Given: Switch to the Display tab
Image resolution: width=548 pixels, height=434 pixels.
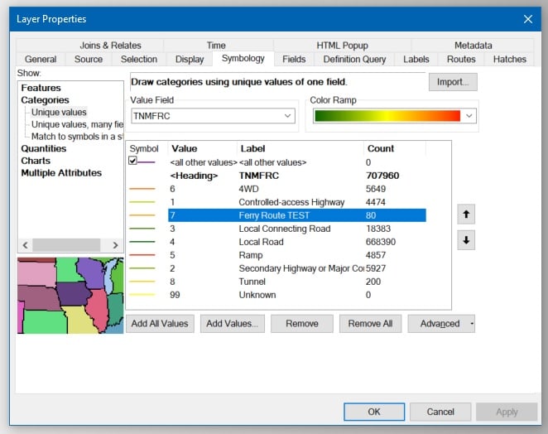Looking at the screenshot, I should (190, 59).
